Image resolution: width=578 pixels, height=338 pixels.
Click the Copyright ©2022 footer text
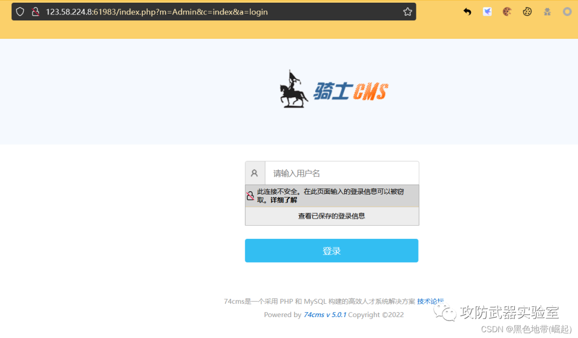376,315
